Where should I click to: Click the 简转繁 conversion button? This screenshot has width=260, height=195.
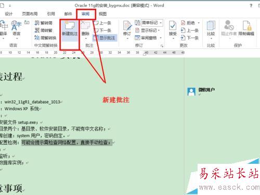tap(44, 30)
